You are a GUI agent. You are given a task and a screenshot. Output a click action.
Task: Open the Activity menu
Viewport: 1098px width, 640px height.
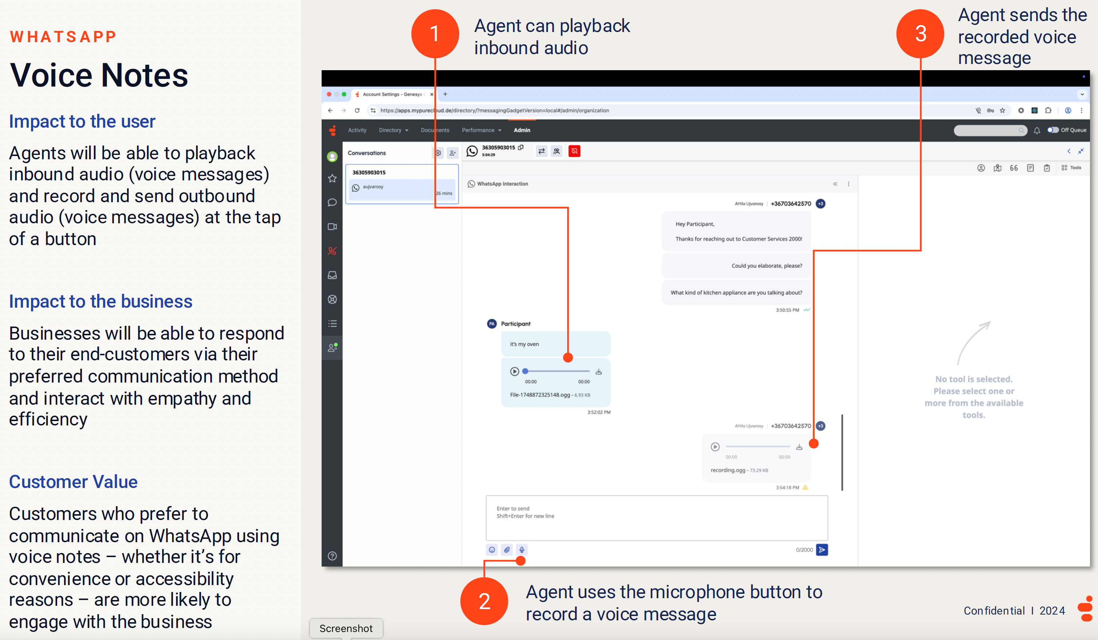click(357, 130)
